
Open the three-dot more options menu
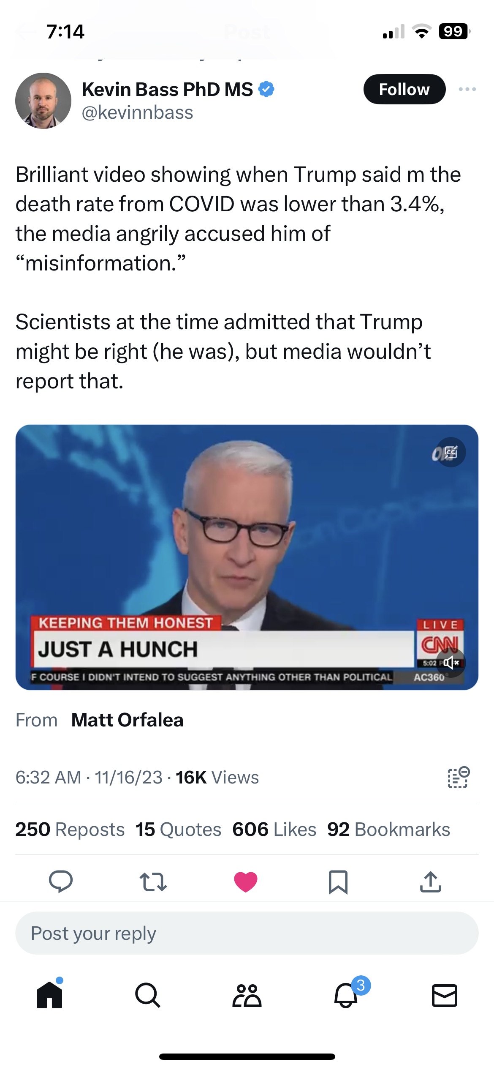(x=467, y=89)
